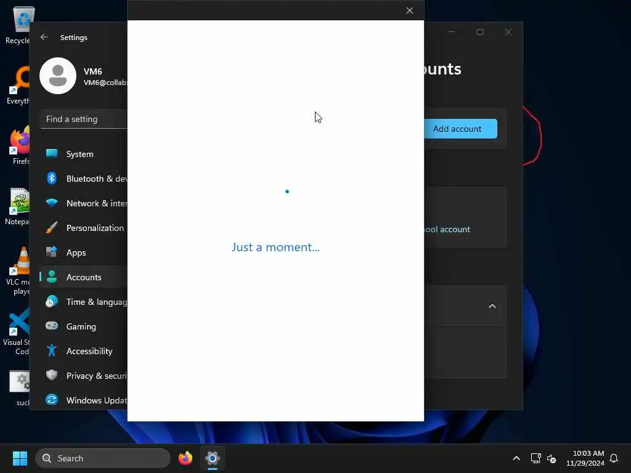Open Gaming settings category
Viewport: 631px width, 473px height.
pyautogui.click(x=84, y=326)
